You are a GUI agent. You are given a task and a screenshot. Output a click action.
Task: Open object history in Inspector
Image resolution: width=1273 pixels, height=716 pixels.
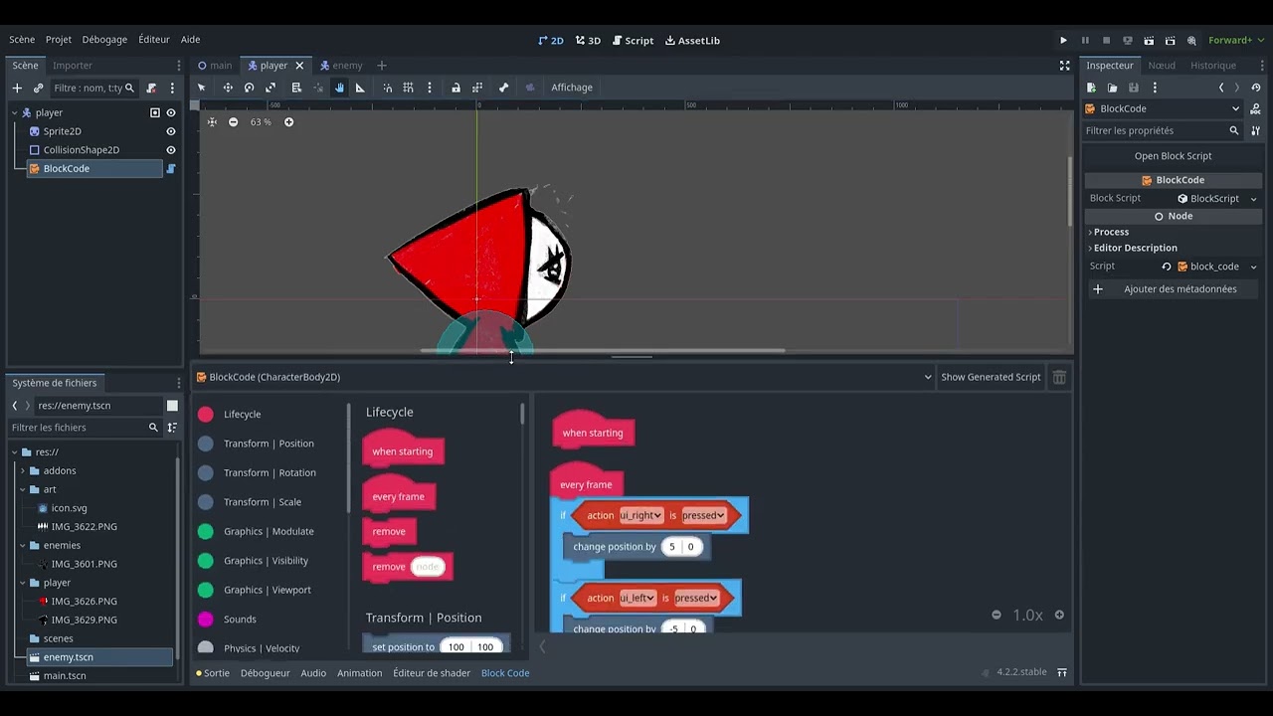[1255, 88]
